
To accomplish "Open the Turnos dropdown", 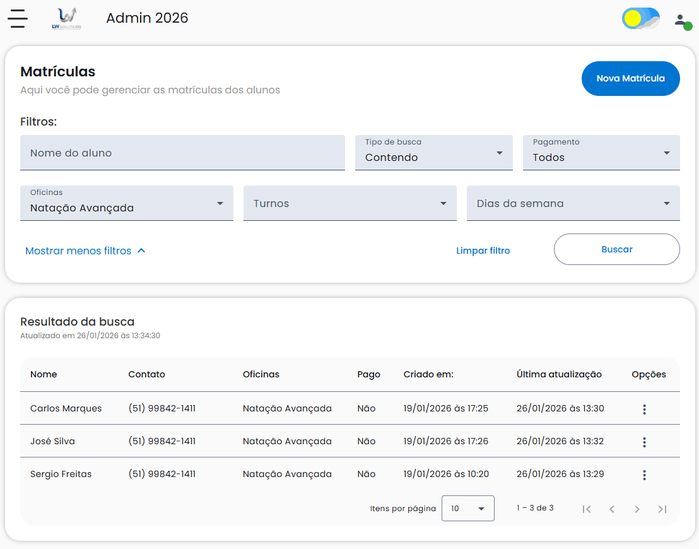I will (349, 203).
